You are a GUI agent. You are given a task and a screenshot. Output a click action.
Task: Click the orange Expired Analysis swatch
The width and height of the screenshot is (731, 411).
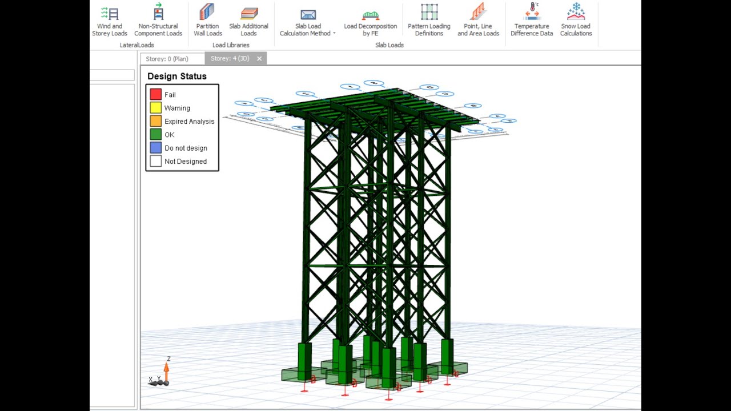155,121
